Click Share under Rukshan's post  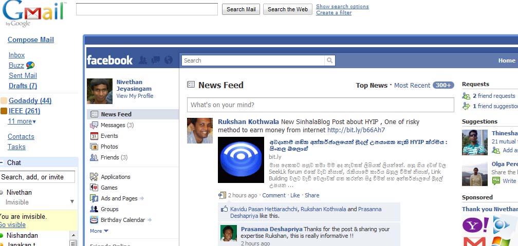point(312,195)
